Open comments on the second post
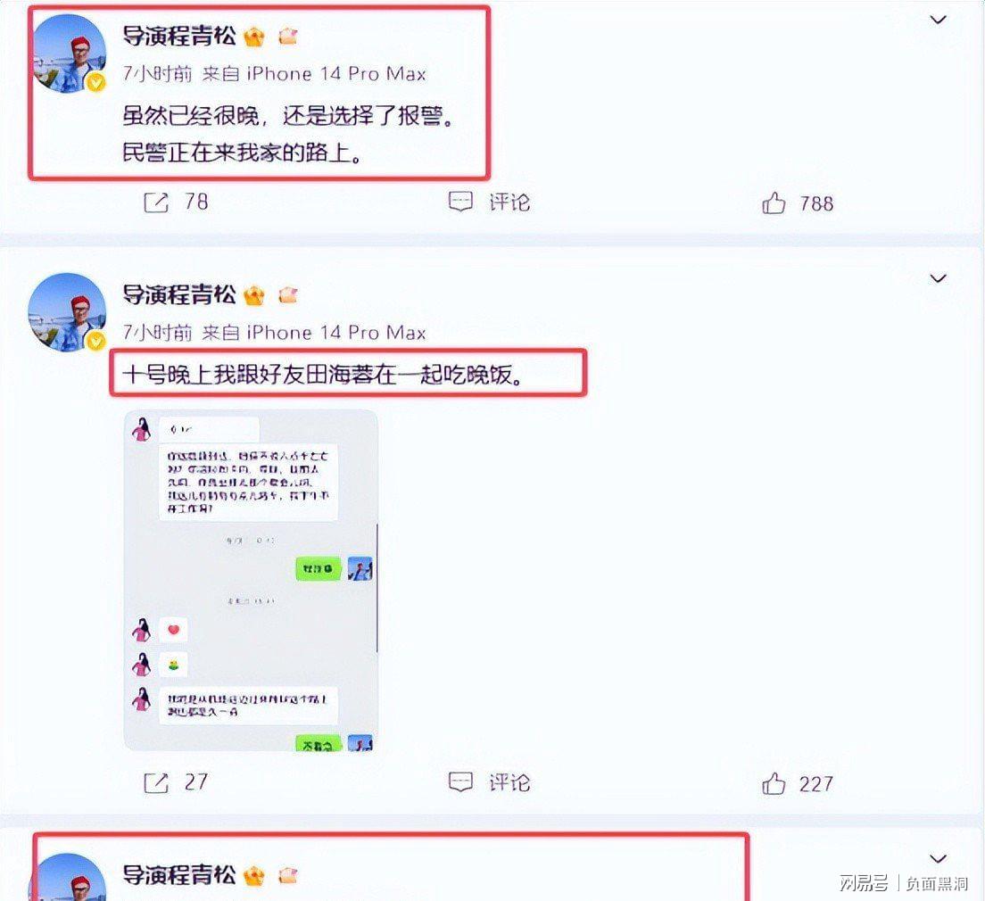Viewport: 985px width, 901px height. [x=489, y=782]
